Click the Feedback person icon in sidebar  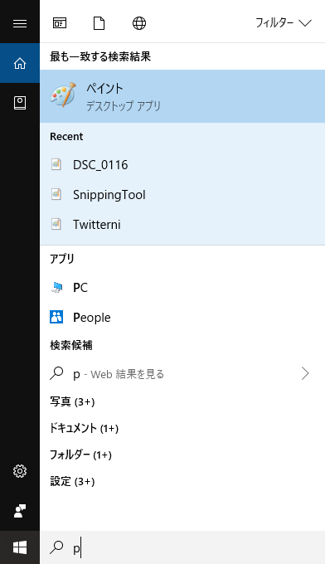click(20, 511)
